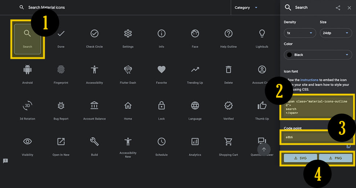Open the feedback icon at bottom left

coord(5,161)
